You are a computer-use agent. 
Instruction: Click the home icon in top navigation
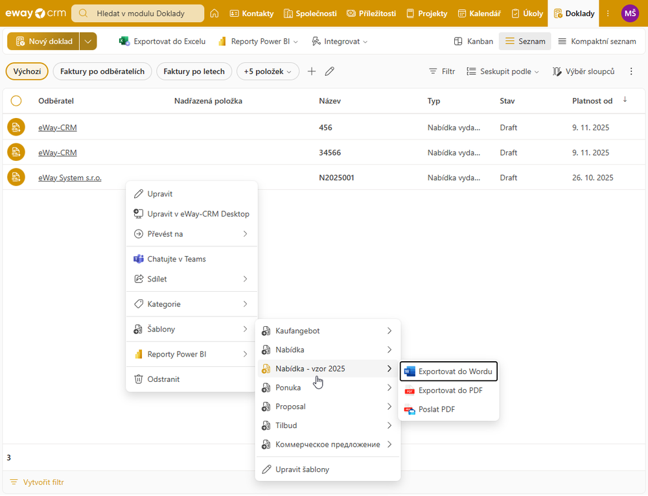[214, 13]
